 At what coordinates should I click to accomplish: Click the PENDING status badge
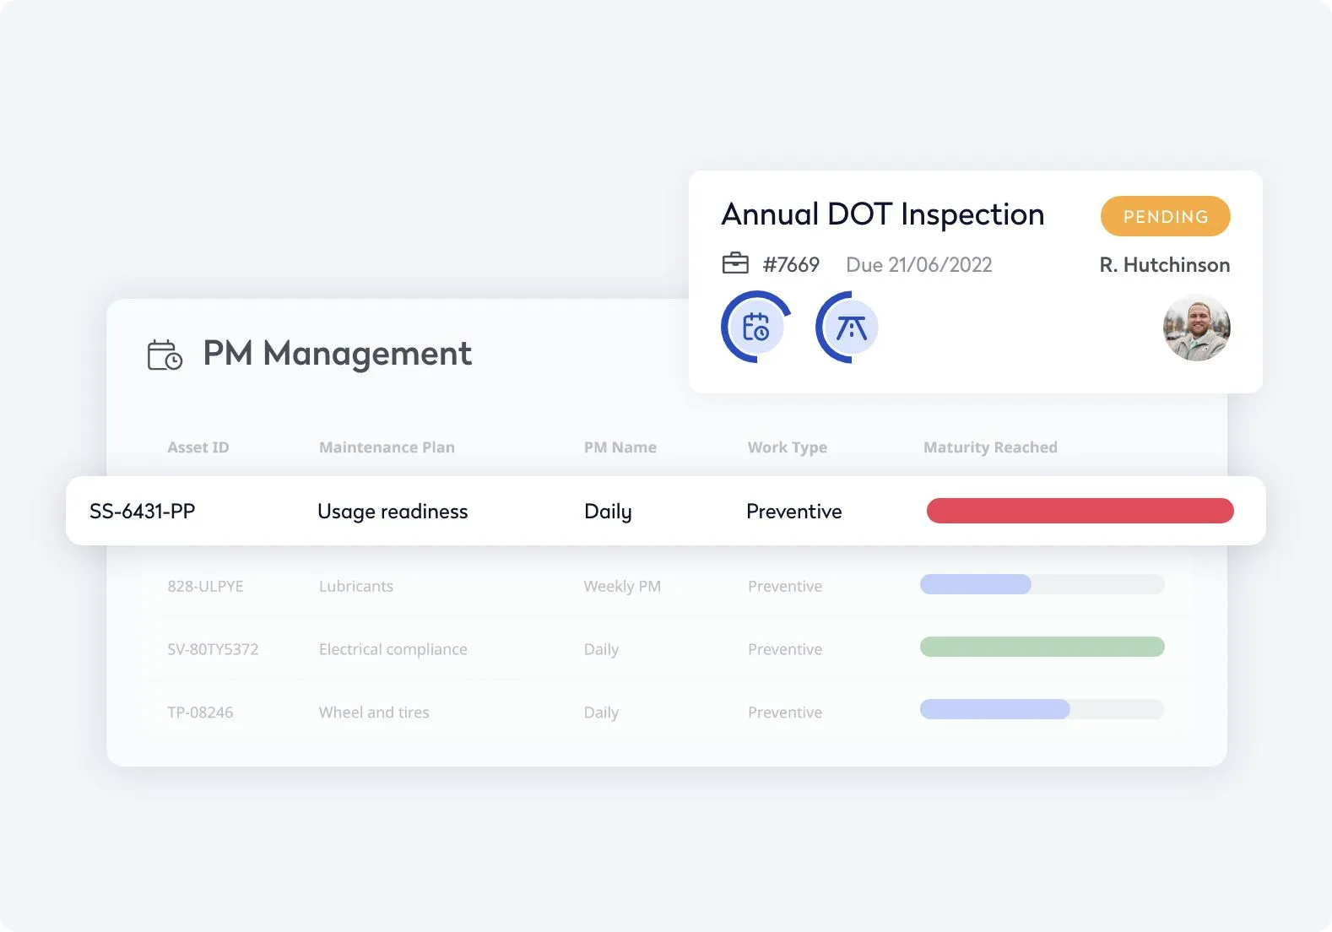tap(1165, 216)
